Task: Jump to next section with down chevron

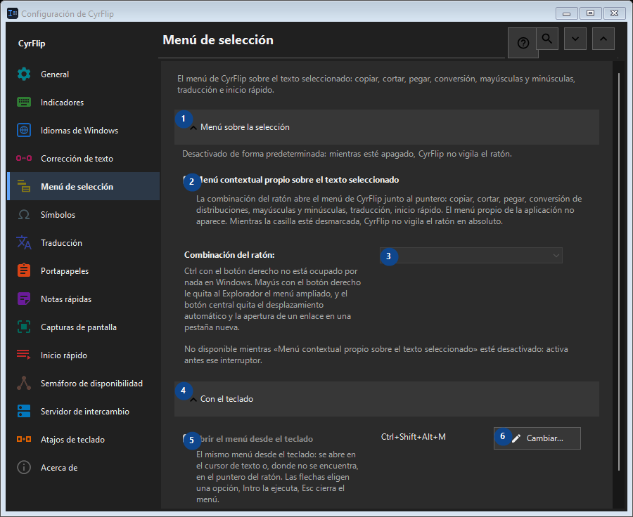Action: tap(575, 39)
